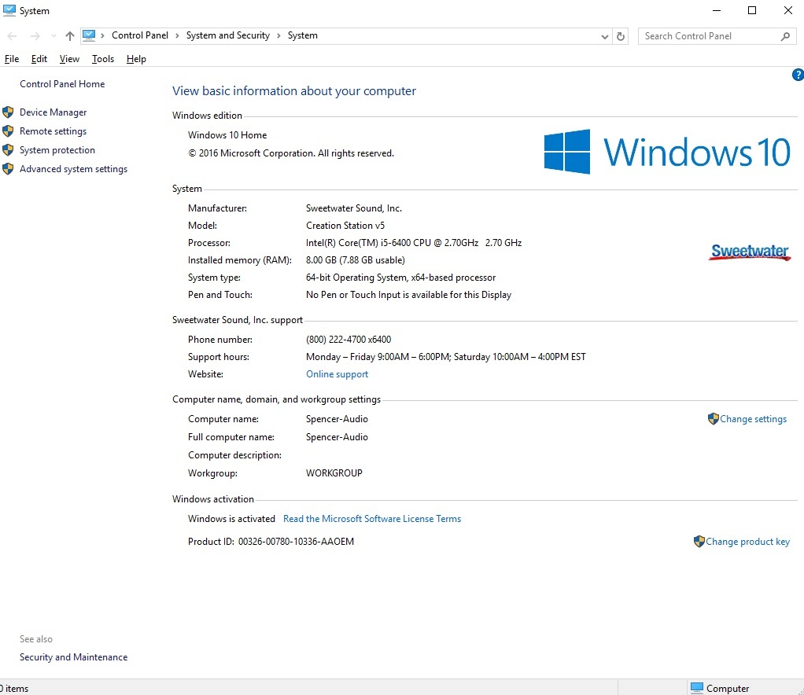Expand chevron before Control Panel breadcrumb
The width and height of the screenshot is (804, 695).
tap(102, 35)
